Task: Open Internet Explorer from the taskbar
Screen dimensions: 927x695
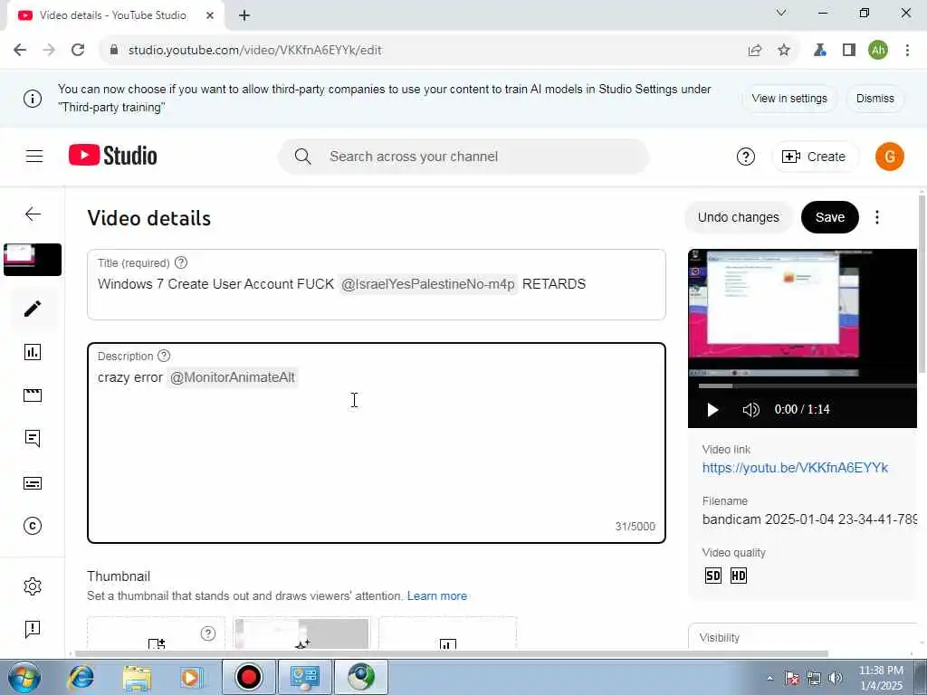Action: point(81,677)
